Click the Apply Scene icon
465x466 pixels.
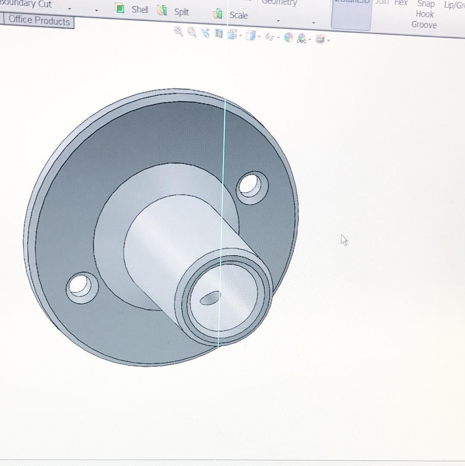click(x=301, y=38)
